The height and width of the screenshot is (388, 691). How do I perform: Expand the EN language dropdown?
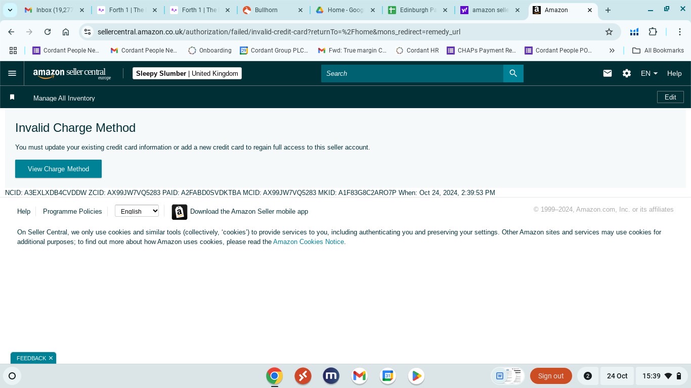649,73
